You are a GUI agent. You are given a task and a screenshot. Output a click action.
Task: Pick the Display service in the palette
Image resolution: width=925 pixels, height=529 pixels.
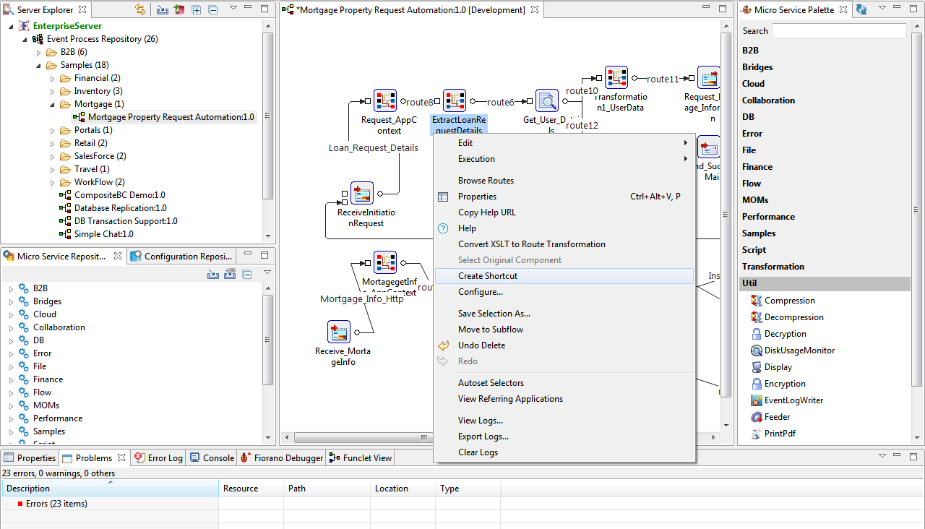[772, 367]
